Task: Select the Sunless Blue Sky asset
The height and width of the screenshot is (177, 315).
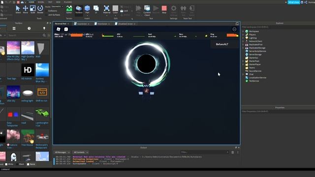Action: [42, 73]
